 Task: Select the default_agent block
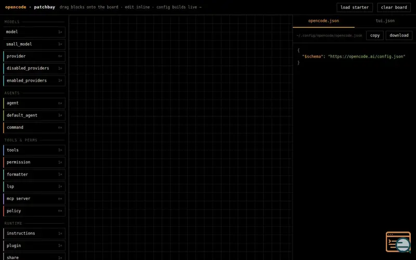(x=34, y=115)
